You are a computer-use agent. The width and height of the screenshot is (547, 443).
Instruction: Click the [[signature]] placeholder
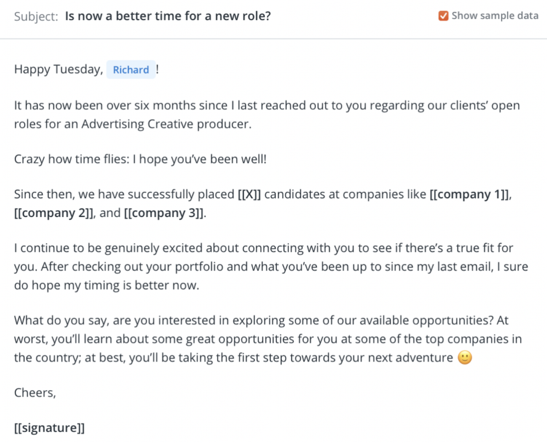[x=49, y=428]
